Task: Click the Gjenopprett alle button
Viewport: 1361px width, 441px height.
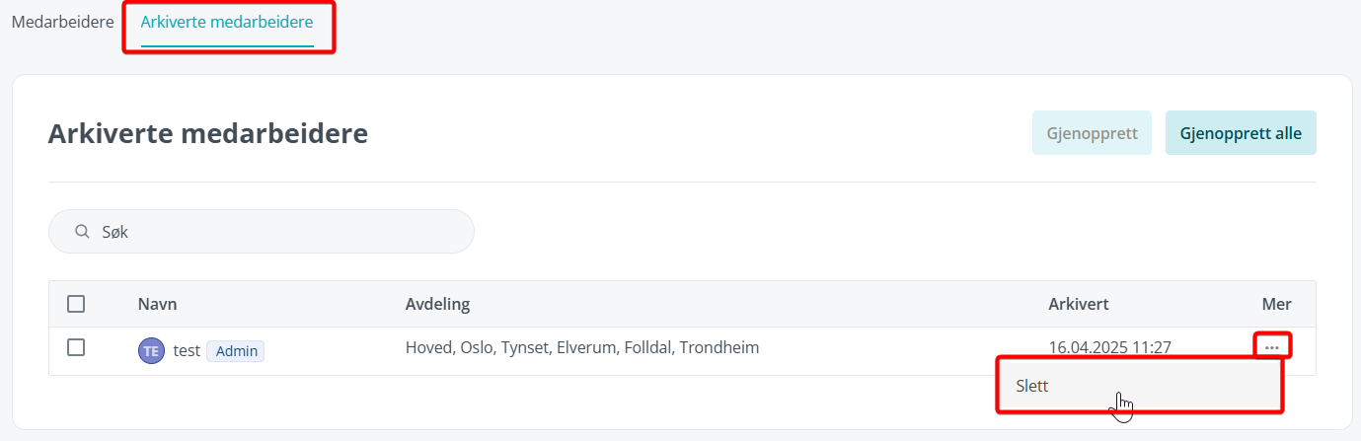Action: point(1241,133)
